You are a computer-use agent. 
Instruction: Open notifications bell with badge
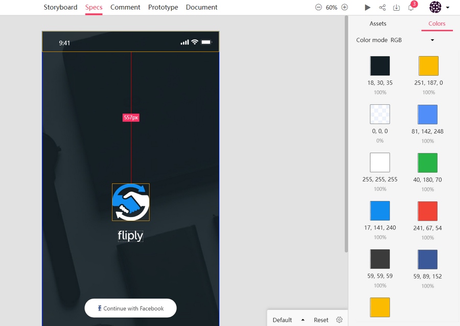click(411, 7)
